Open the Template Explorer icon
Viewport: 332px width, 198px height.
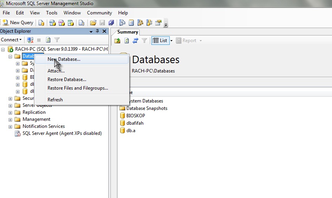pyautogui.click(x=149, y=23)
